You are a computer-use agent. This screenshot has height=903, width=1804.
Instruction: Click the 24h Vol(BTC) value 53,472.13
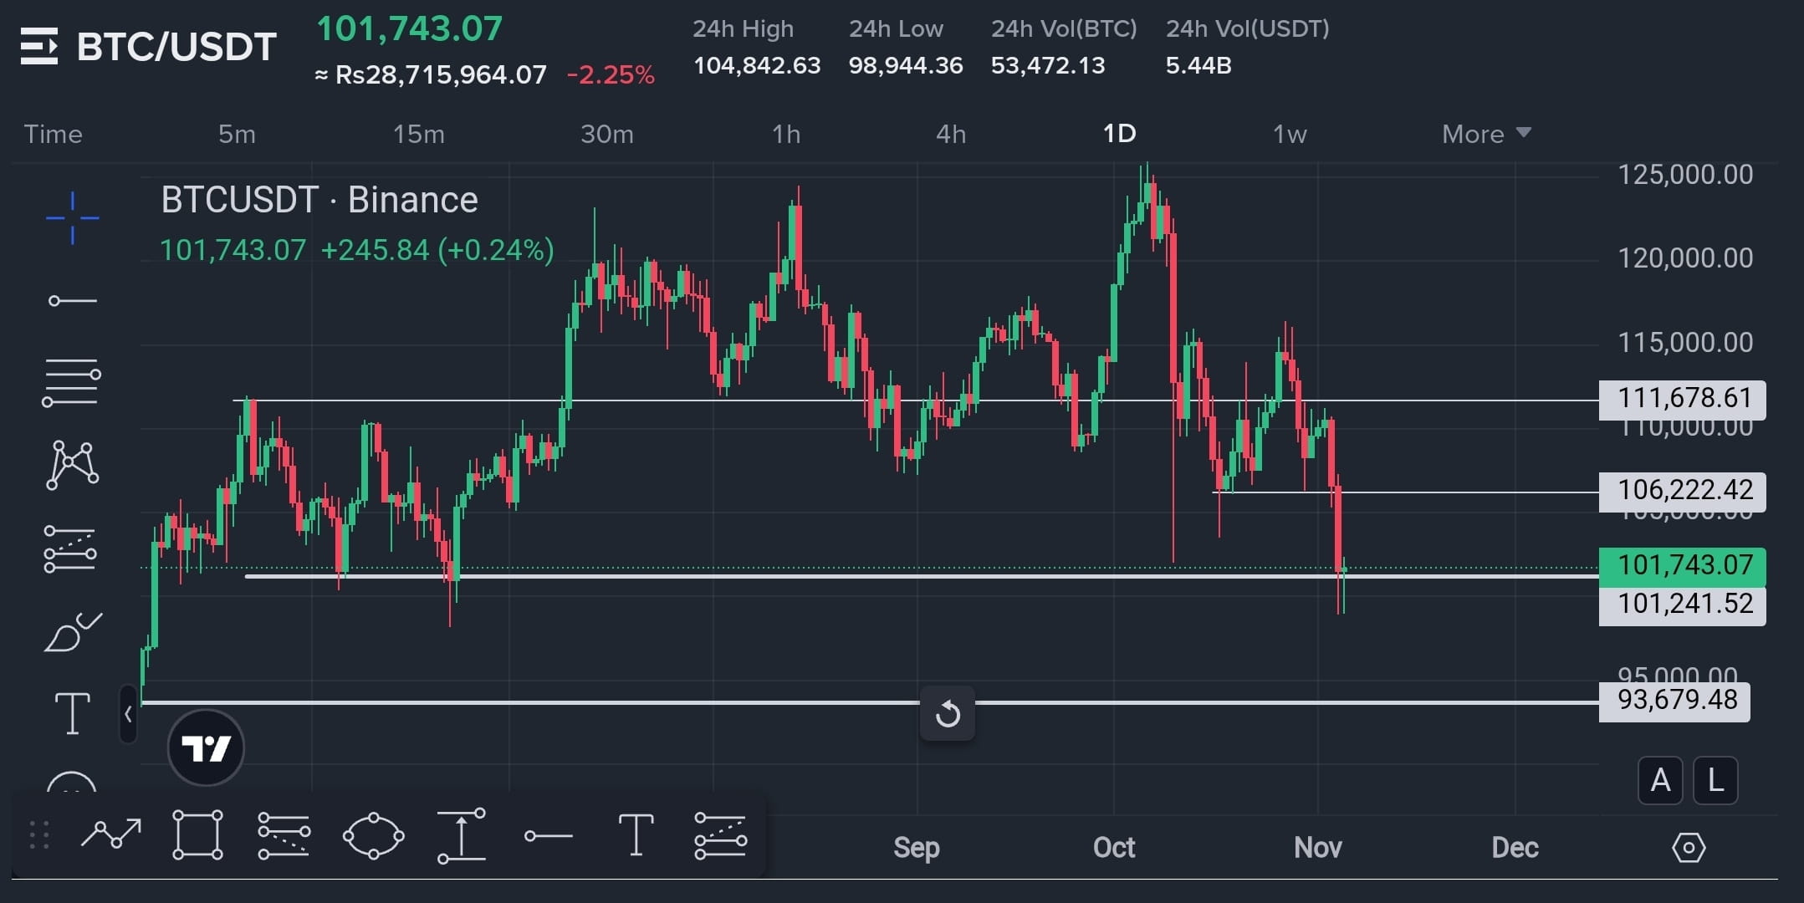1048,65
